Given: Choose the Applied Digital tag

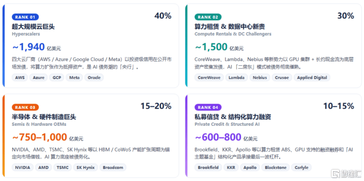Looking at the screenshot, I should coord(312,78).
